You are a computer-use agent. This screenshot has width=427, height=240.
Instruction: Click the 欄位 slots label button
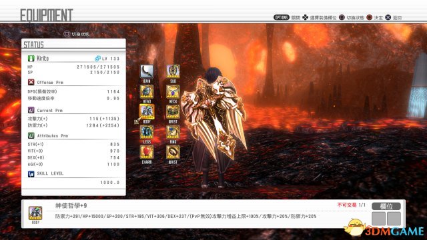click(x=386, y=206)
